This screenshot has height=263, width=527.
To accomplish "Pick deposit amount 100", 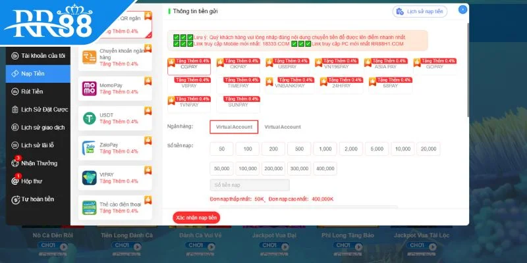I will 248,149.
